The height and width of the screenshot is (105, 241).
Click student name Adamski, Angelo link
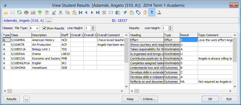24,20
